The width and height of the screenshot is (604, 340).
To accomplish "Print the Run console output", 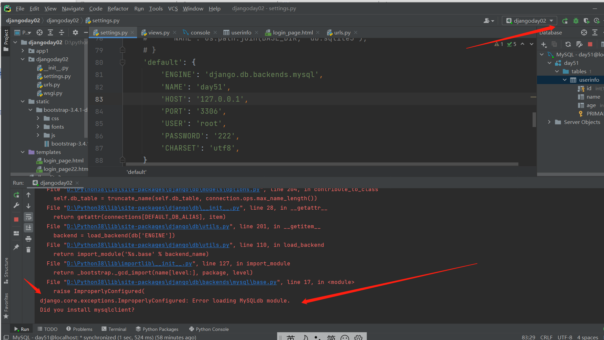I will 28,239.
